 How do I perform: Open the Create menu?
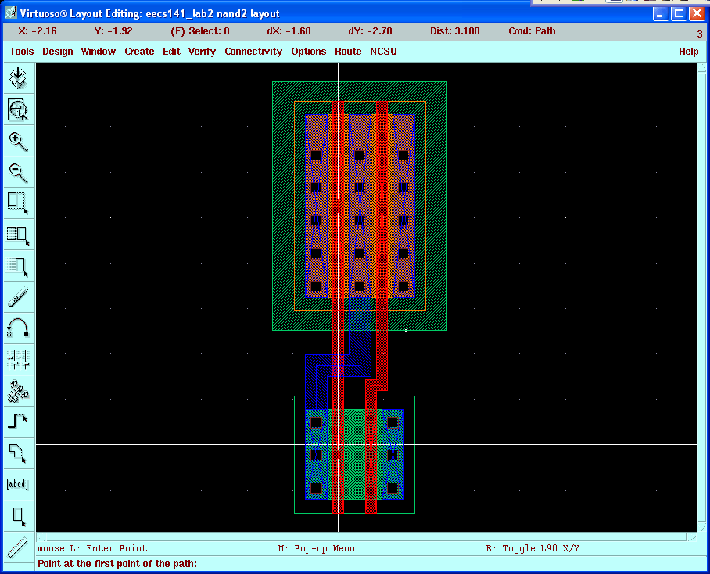coord(139,52)
